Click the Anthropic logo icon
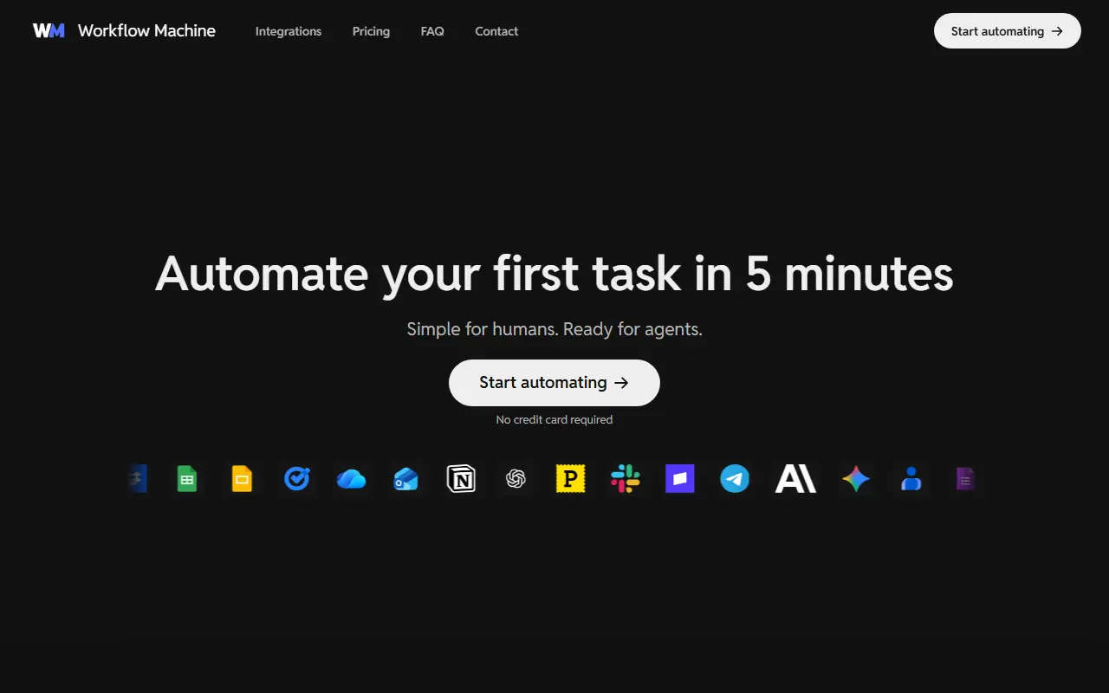This screenshot has height=693, width=1109. (x=795, y=479)
